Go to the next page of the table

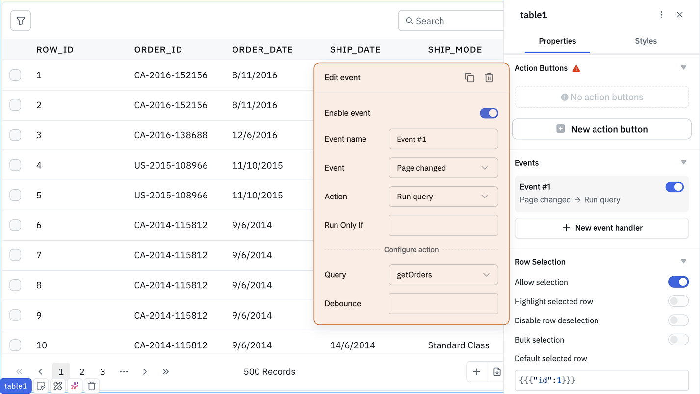pyautogui.click(x=145, y=372)
